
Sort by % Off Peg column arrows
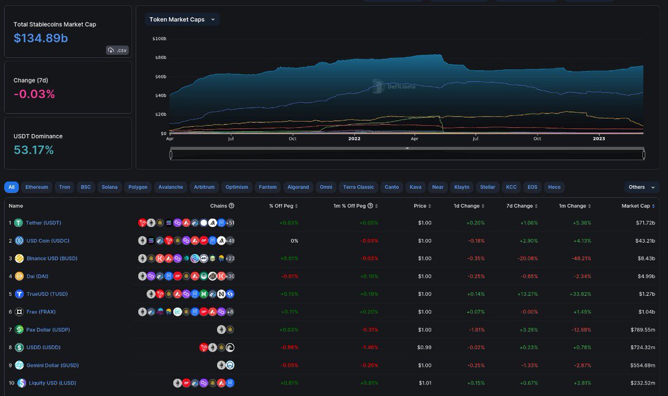coord(296,206)
